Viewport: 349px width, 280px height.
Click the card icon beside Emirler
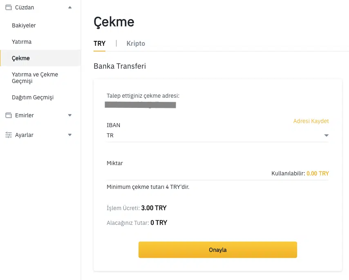click(8, 115)
